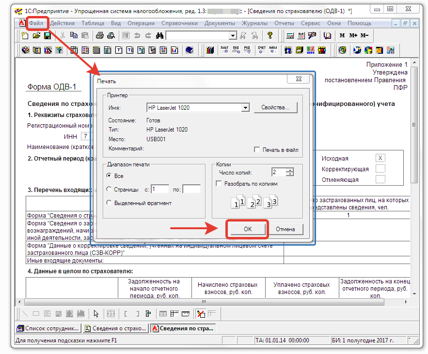Select the arrow pointer tool in bottom toolbar
Viewport: 428px width, 354px height.
(96, 314)
